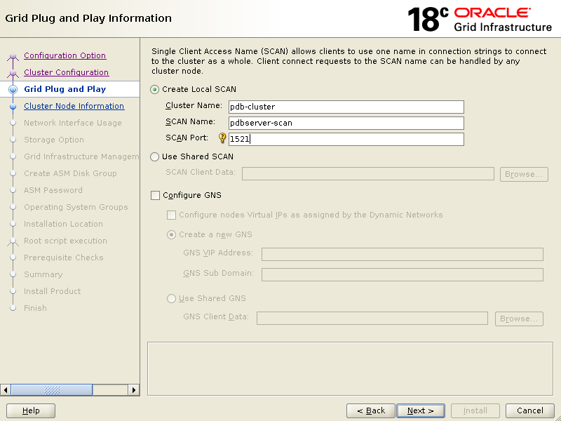The height and width of the screenshot is (421, 561).
Task: Click the Grid Infrastructure Management step text
Action: click(81, 156)
